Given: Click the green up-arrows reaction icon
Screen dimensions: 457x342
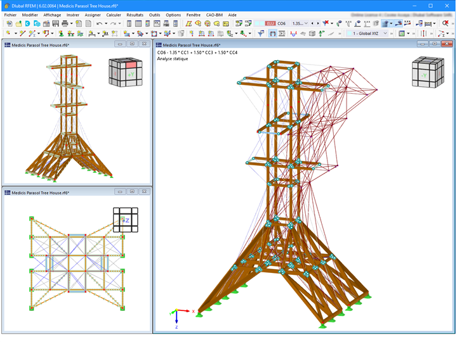Looking at the screenshot, I should (x=321, y=34).
